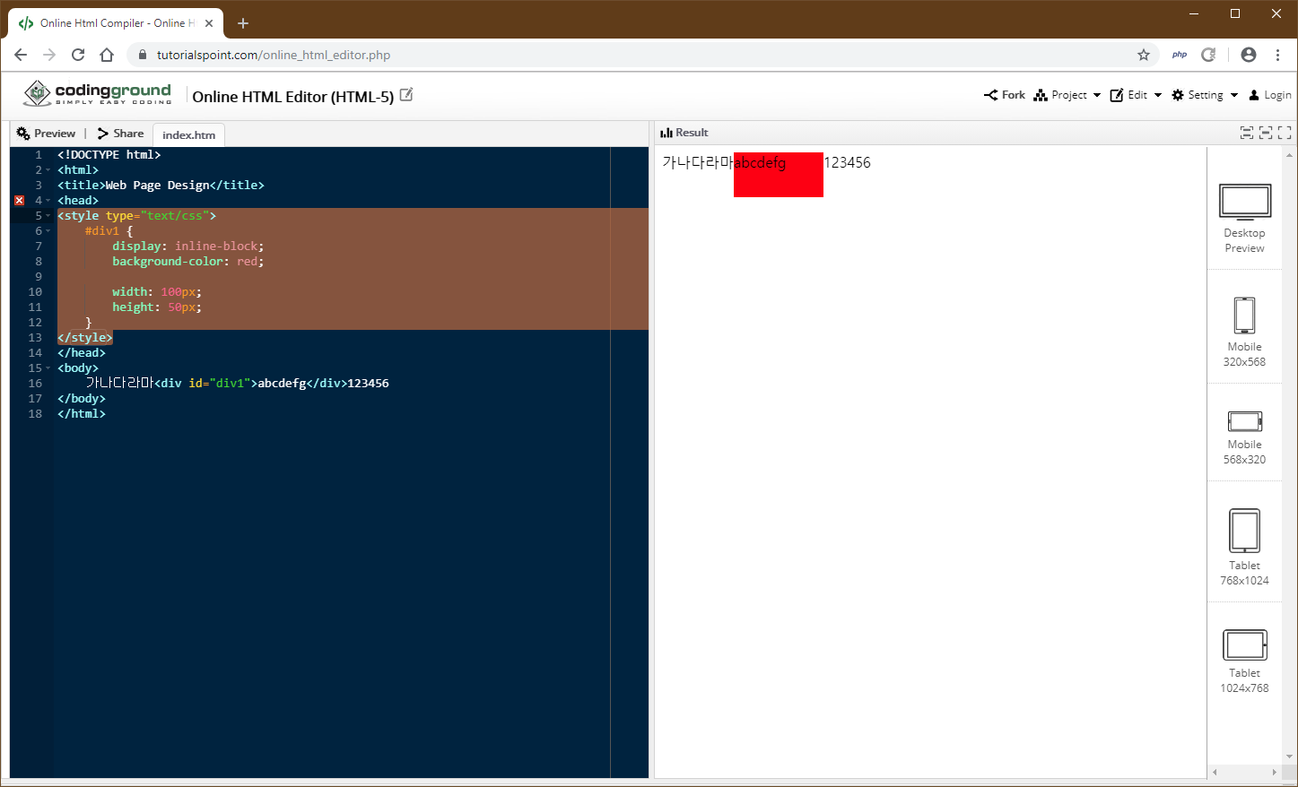Open the browser profile account icon

pyautogui.click(x=1249, y=55)
